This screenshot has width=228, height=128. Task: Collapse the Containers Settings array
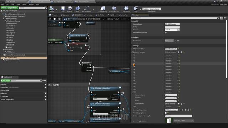click(x=132, y=52)
